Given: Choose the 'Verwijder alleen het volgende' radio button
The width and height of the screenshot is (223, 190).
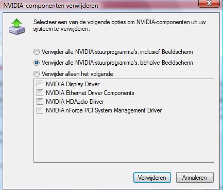Looking at the screenshot, I should tap(37, 74).
